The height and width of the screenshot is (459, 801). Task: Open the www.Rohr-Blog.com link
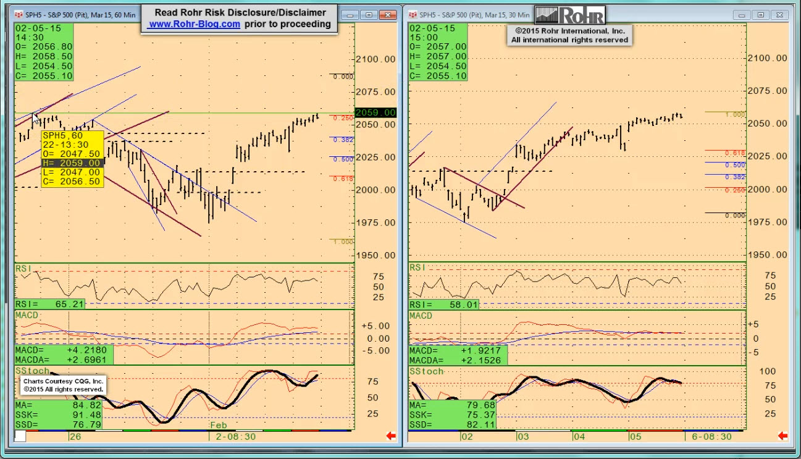click(194, 24)
